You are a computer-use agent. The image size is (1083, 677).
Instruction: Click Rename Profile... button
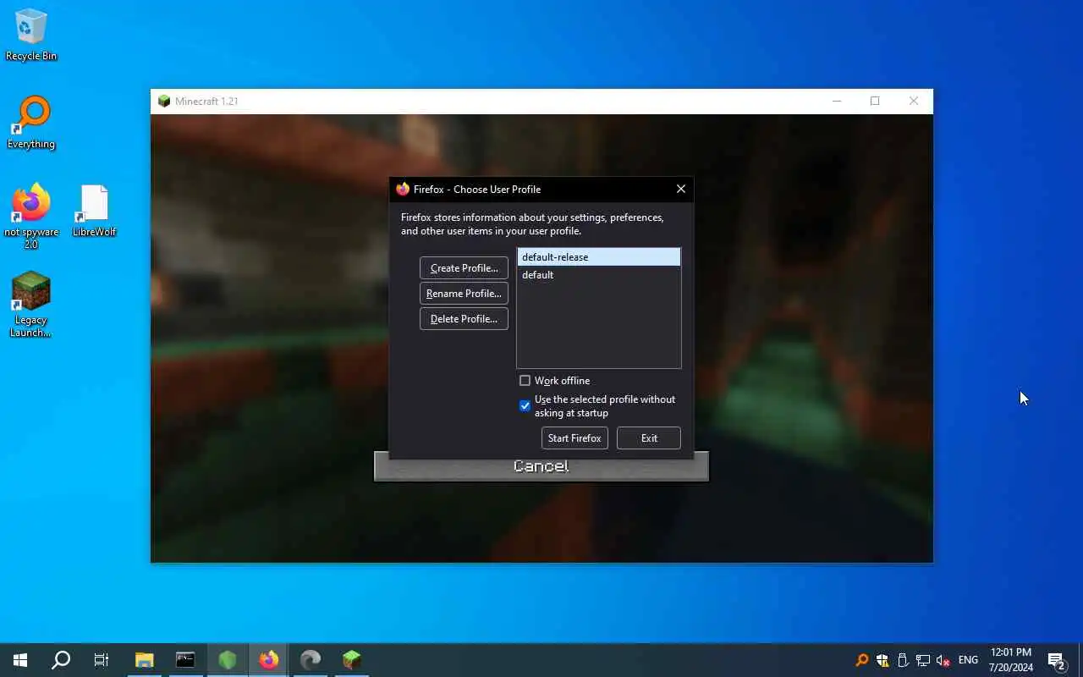[x=464, y=294]
